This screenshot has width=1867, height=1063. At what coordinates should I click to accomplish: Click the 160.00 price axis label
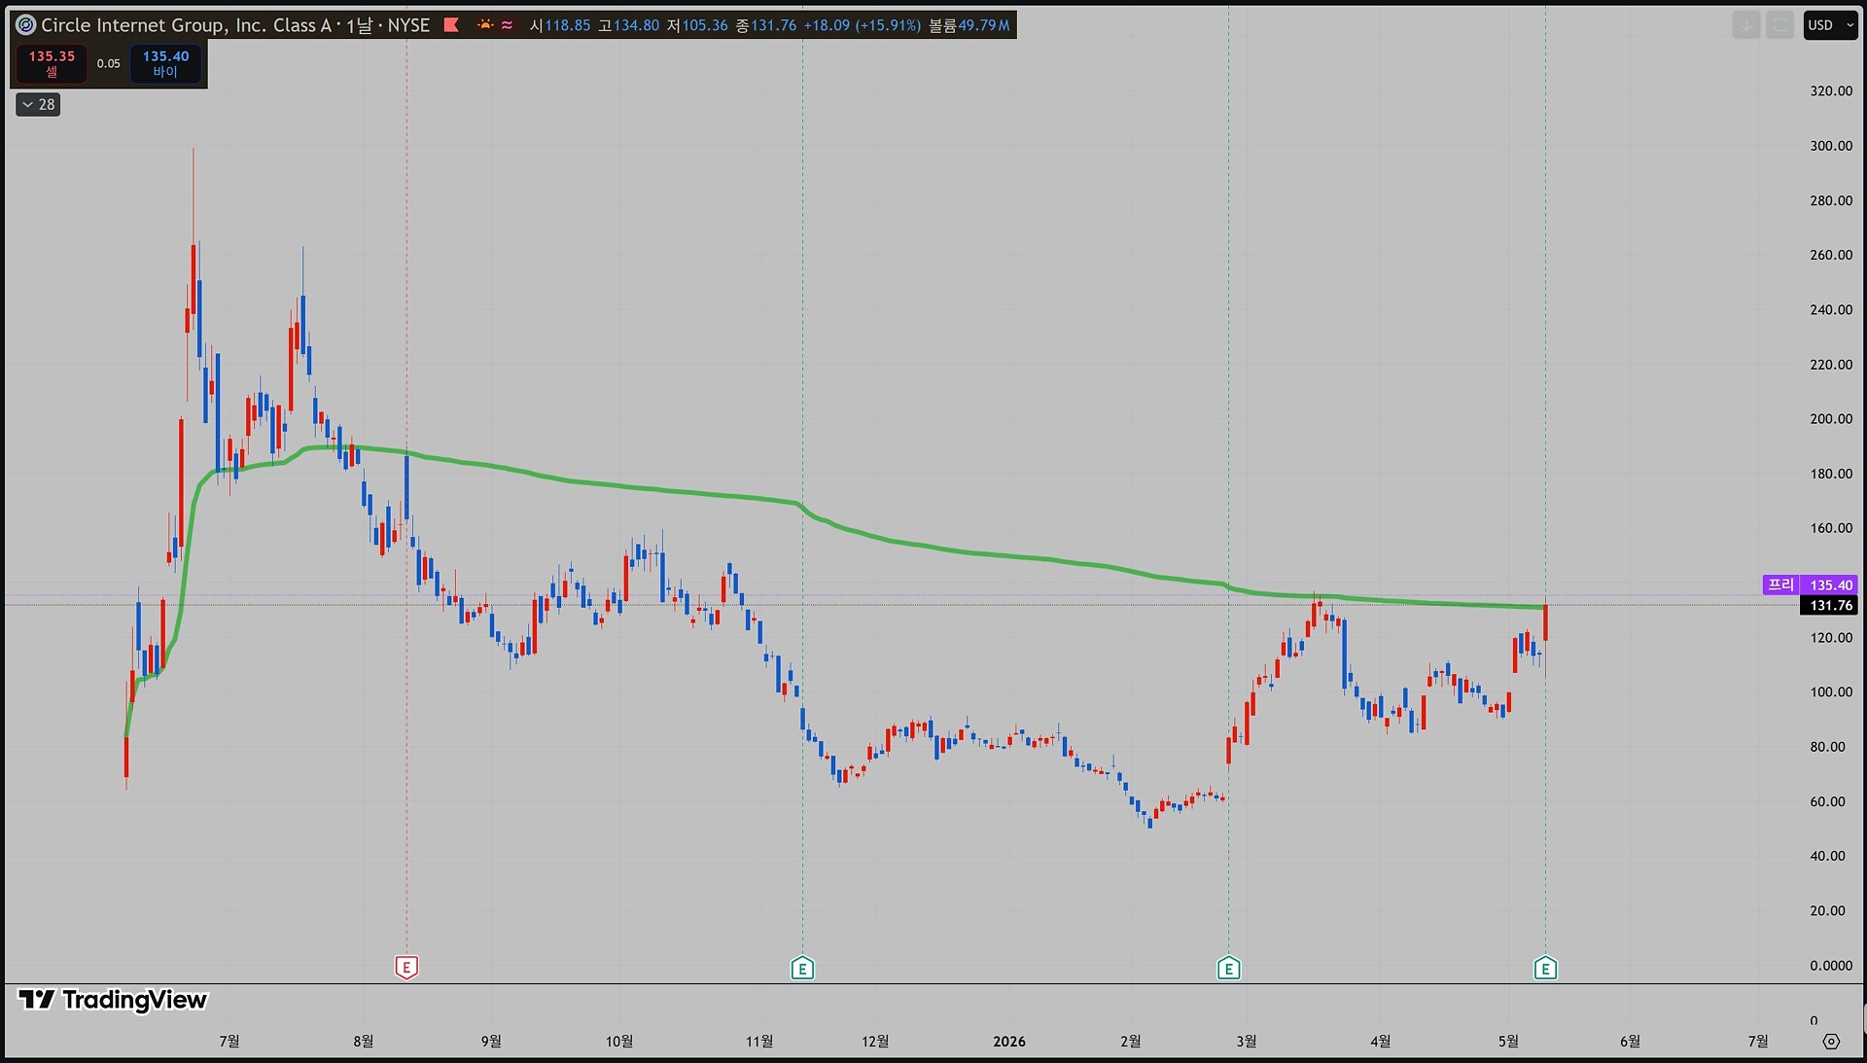tap(1831, 528)
